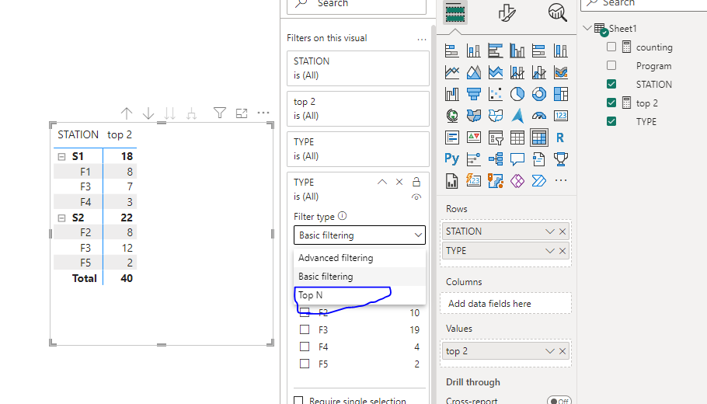Select the Power Apps visual
707x404 pixels.
tap(517, 180)
